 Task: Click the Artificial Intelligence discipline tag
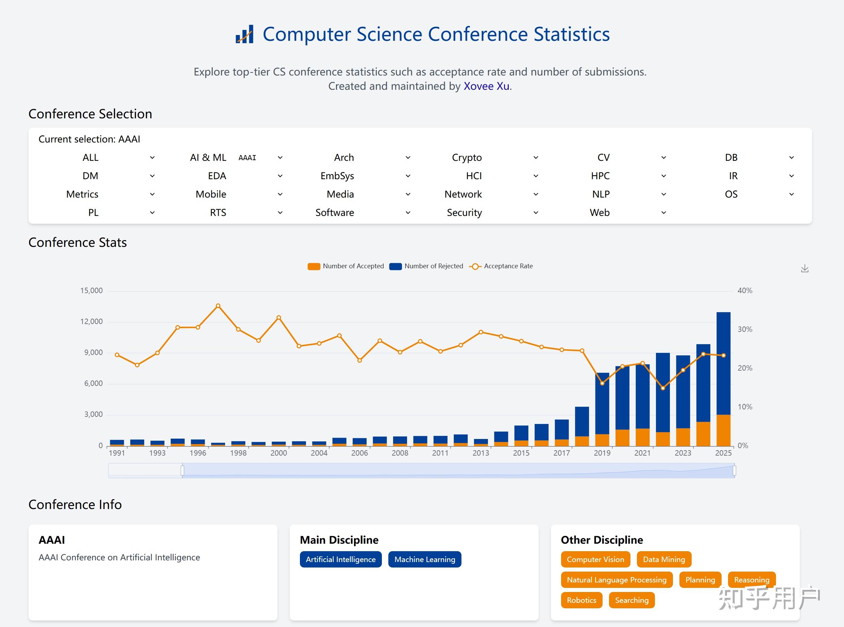coord(340,559)
